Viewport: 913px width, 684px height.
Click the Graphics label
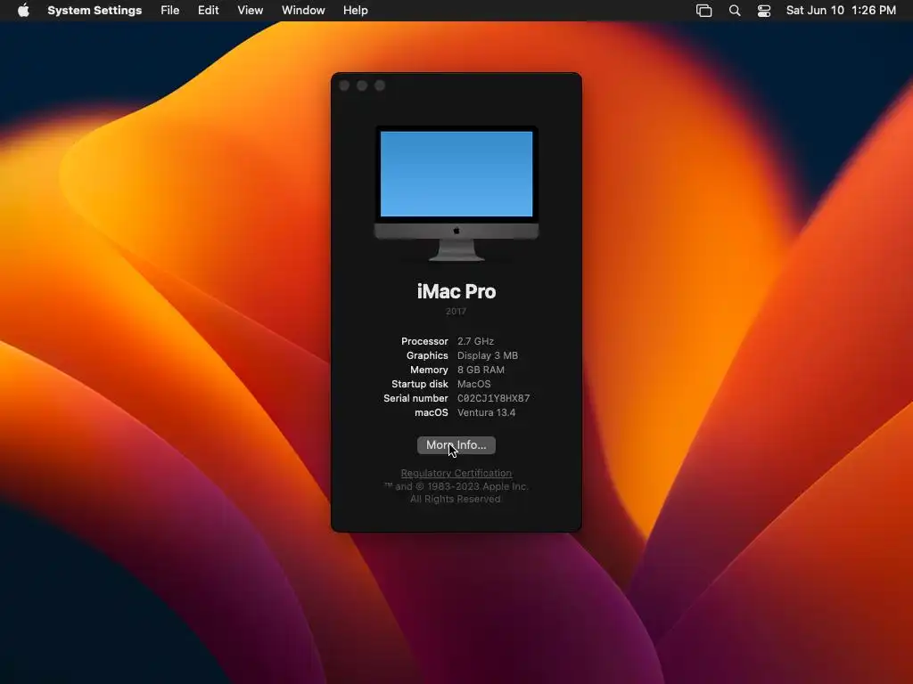pyautogui.click(x=427, y=355)
